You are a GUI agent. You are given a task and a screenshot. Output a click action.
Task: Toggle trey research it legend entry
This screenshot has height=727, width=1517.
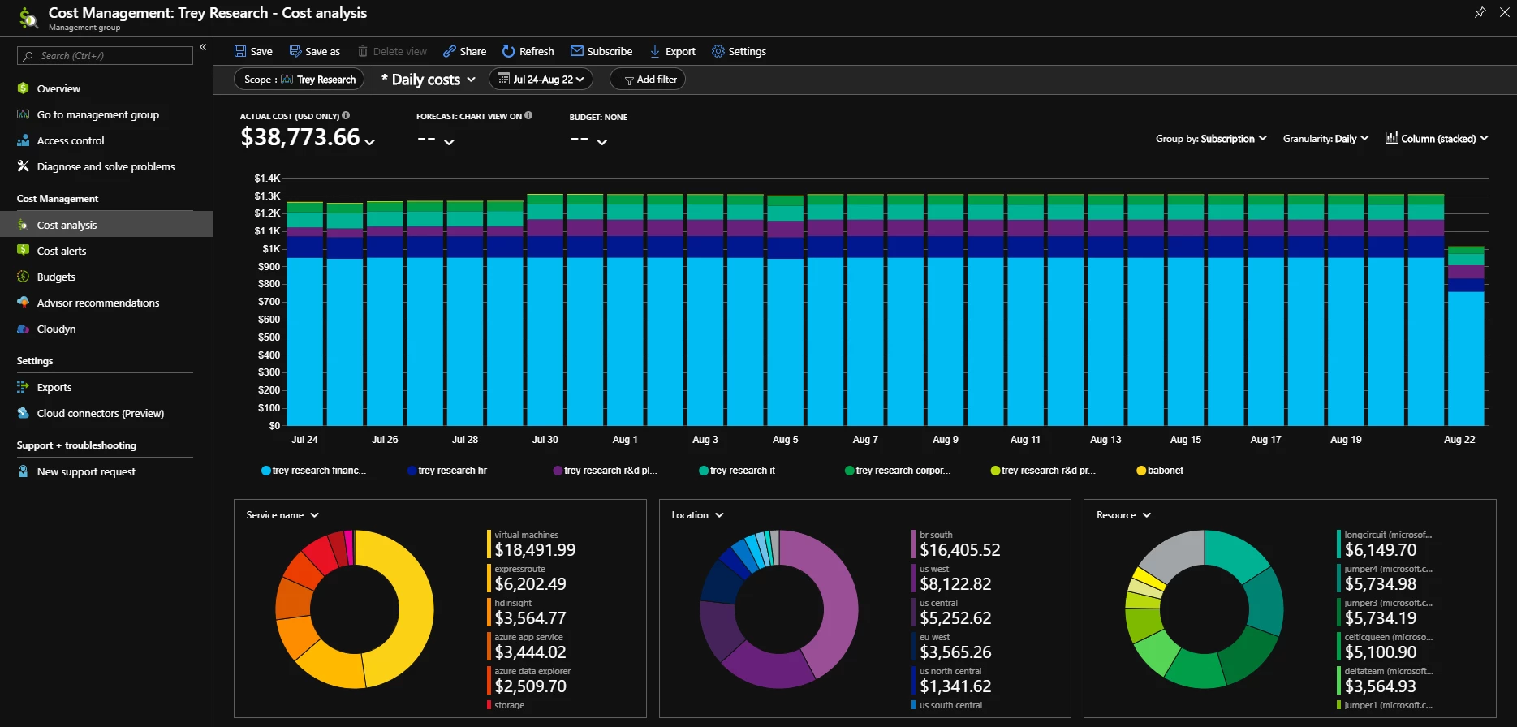click(x=737, y=471)
